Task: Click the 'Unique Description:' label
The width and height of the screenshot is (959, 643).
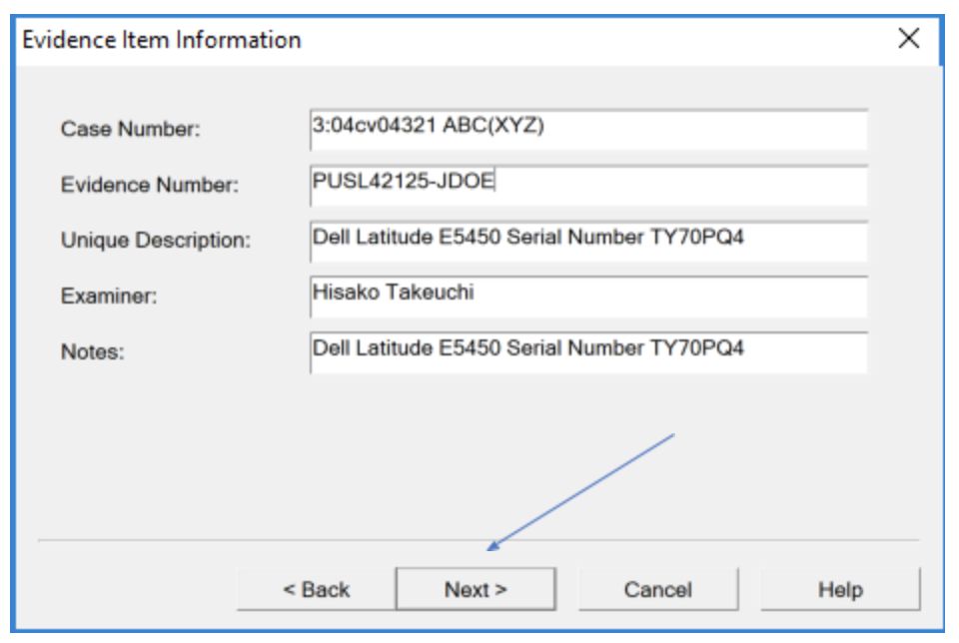Action: point(156,241)
